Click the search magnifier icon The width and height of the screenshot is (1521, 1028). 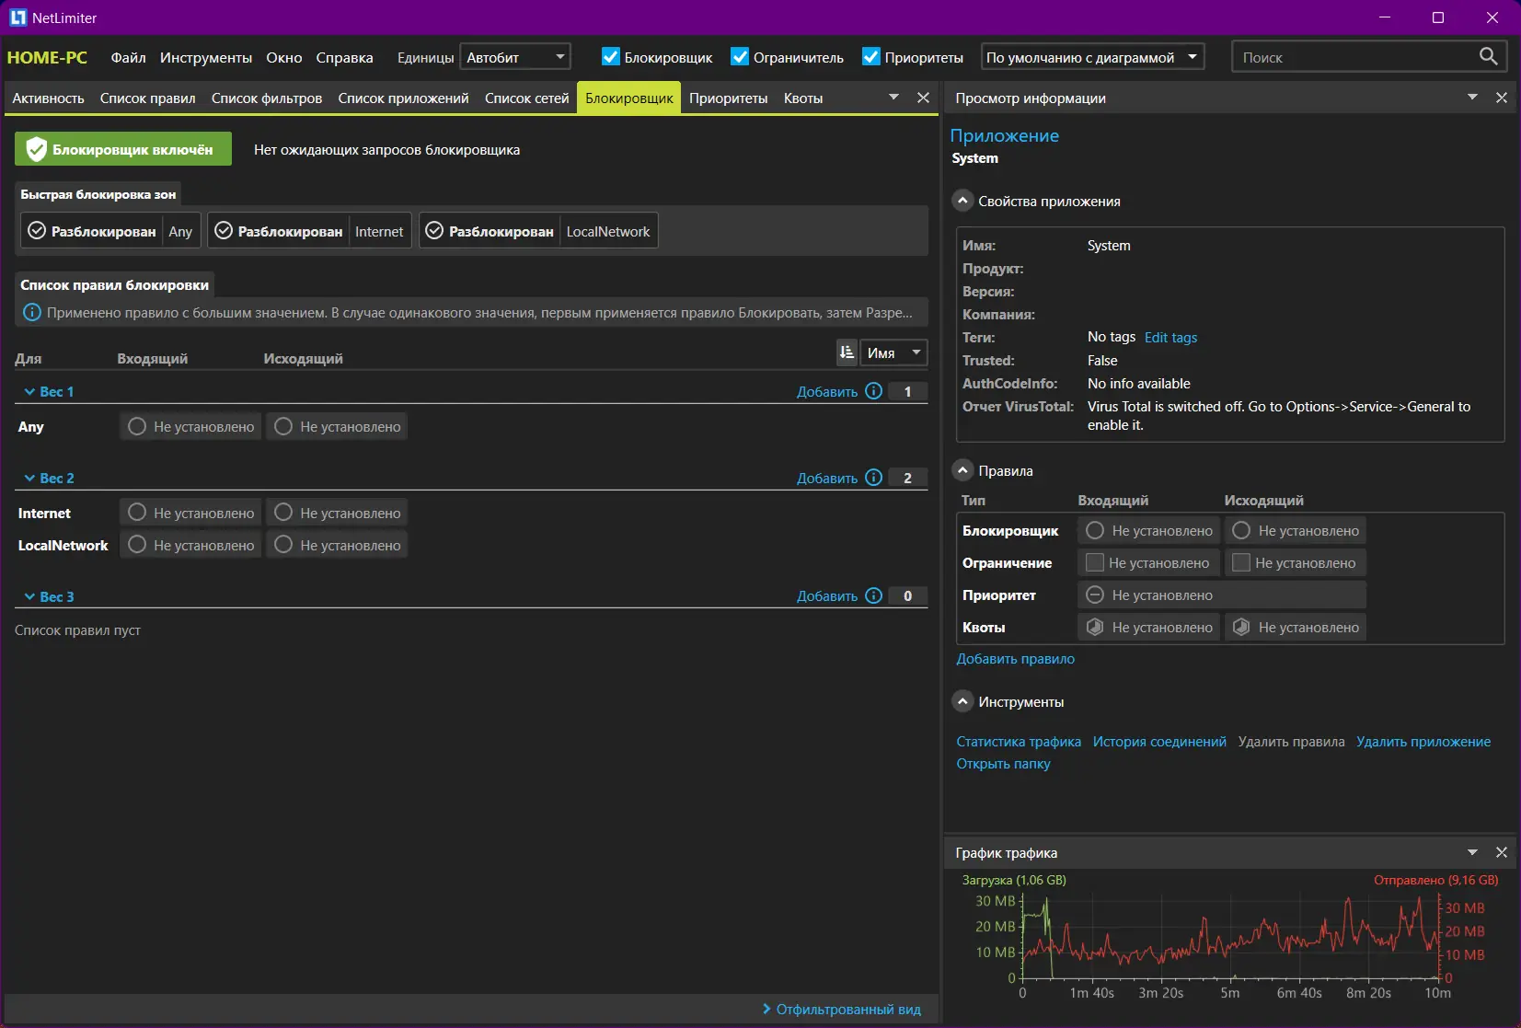click(x=1487, y=56)
